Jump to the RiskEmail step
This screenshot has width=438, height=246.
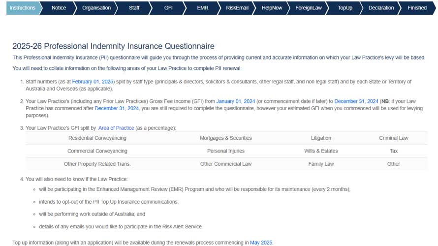pos(237,8)
